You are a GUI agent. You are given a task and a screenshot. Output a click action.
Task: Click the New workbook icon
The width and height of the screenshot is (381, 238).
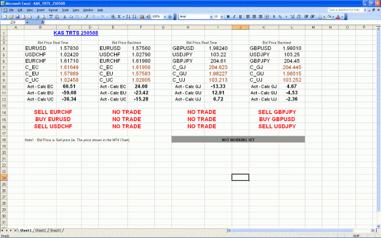(x=5, y=16)
